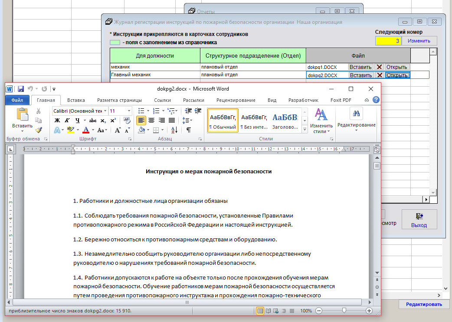
Task: Open the font size dropdown showing 11
Action: [x=129, y=111]
